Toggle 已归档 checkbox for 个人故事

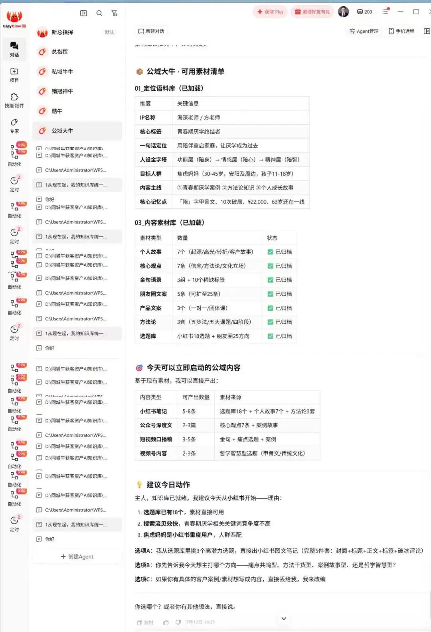(x=270, y=252)
